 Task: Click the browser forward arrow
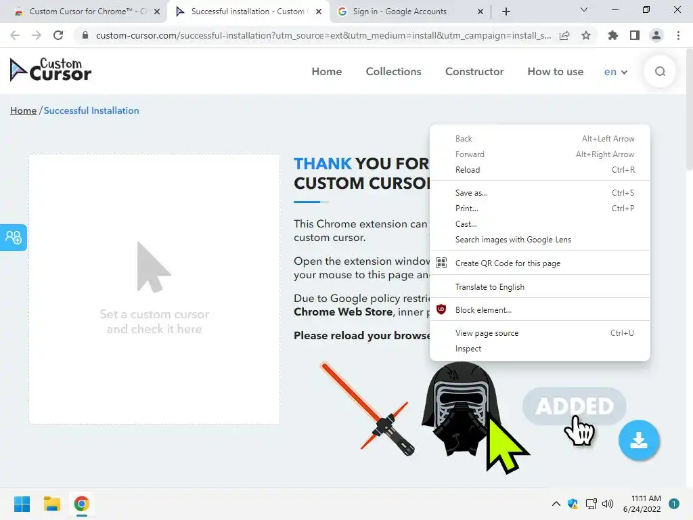(37, 35)
